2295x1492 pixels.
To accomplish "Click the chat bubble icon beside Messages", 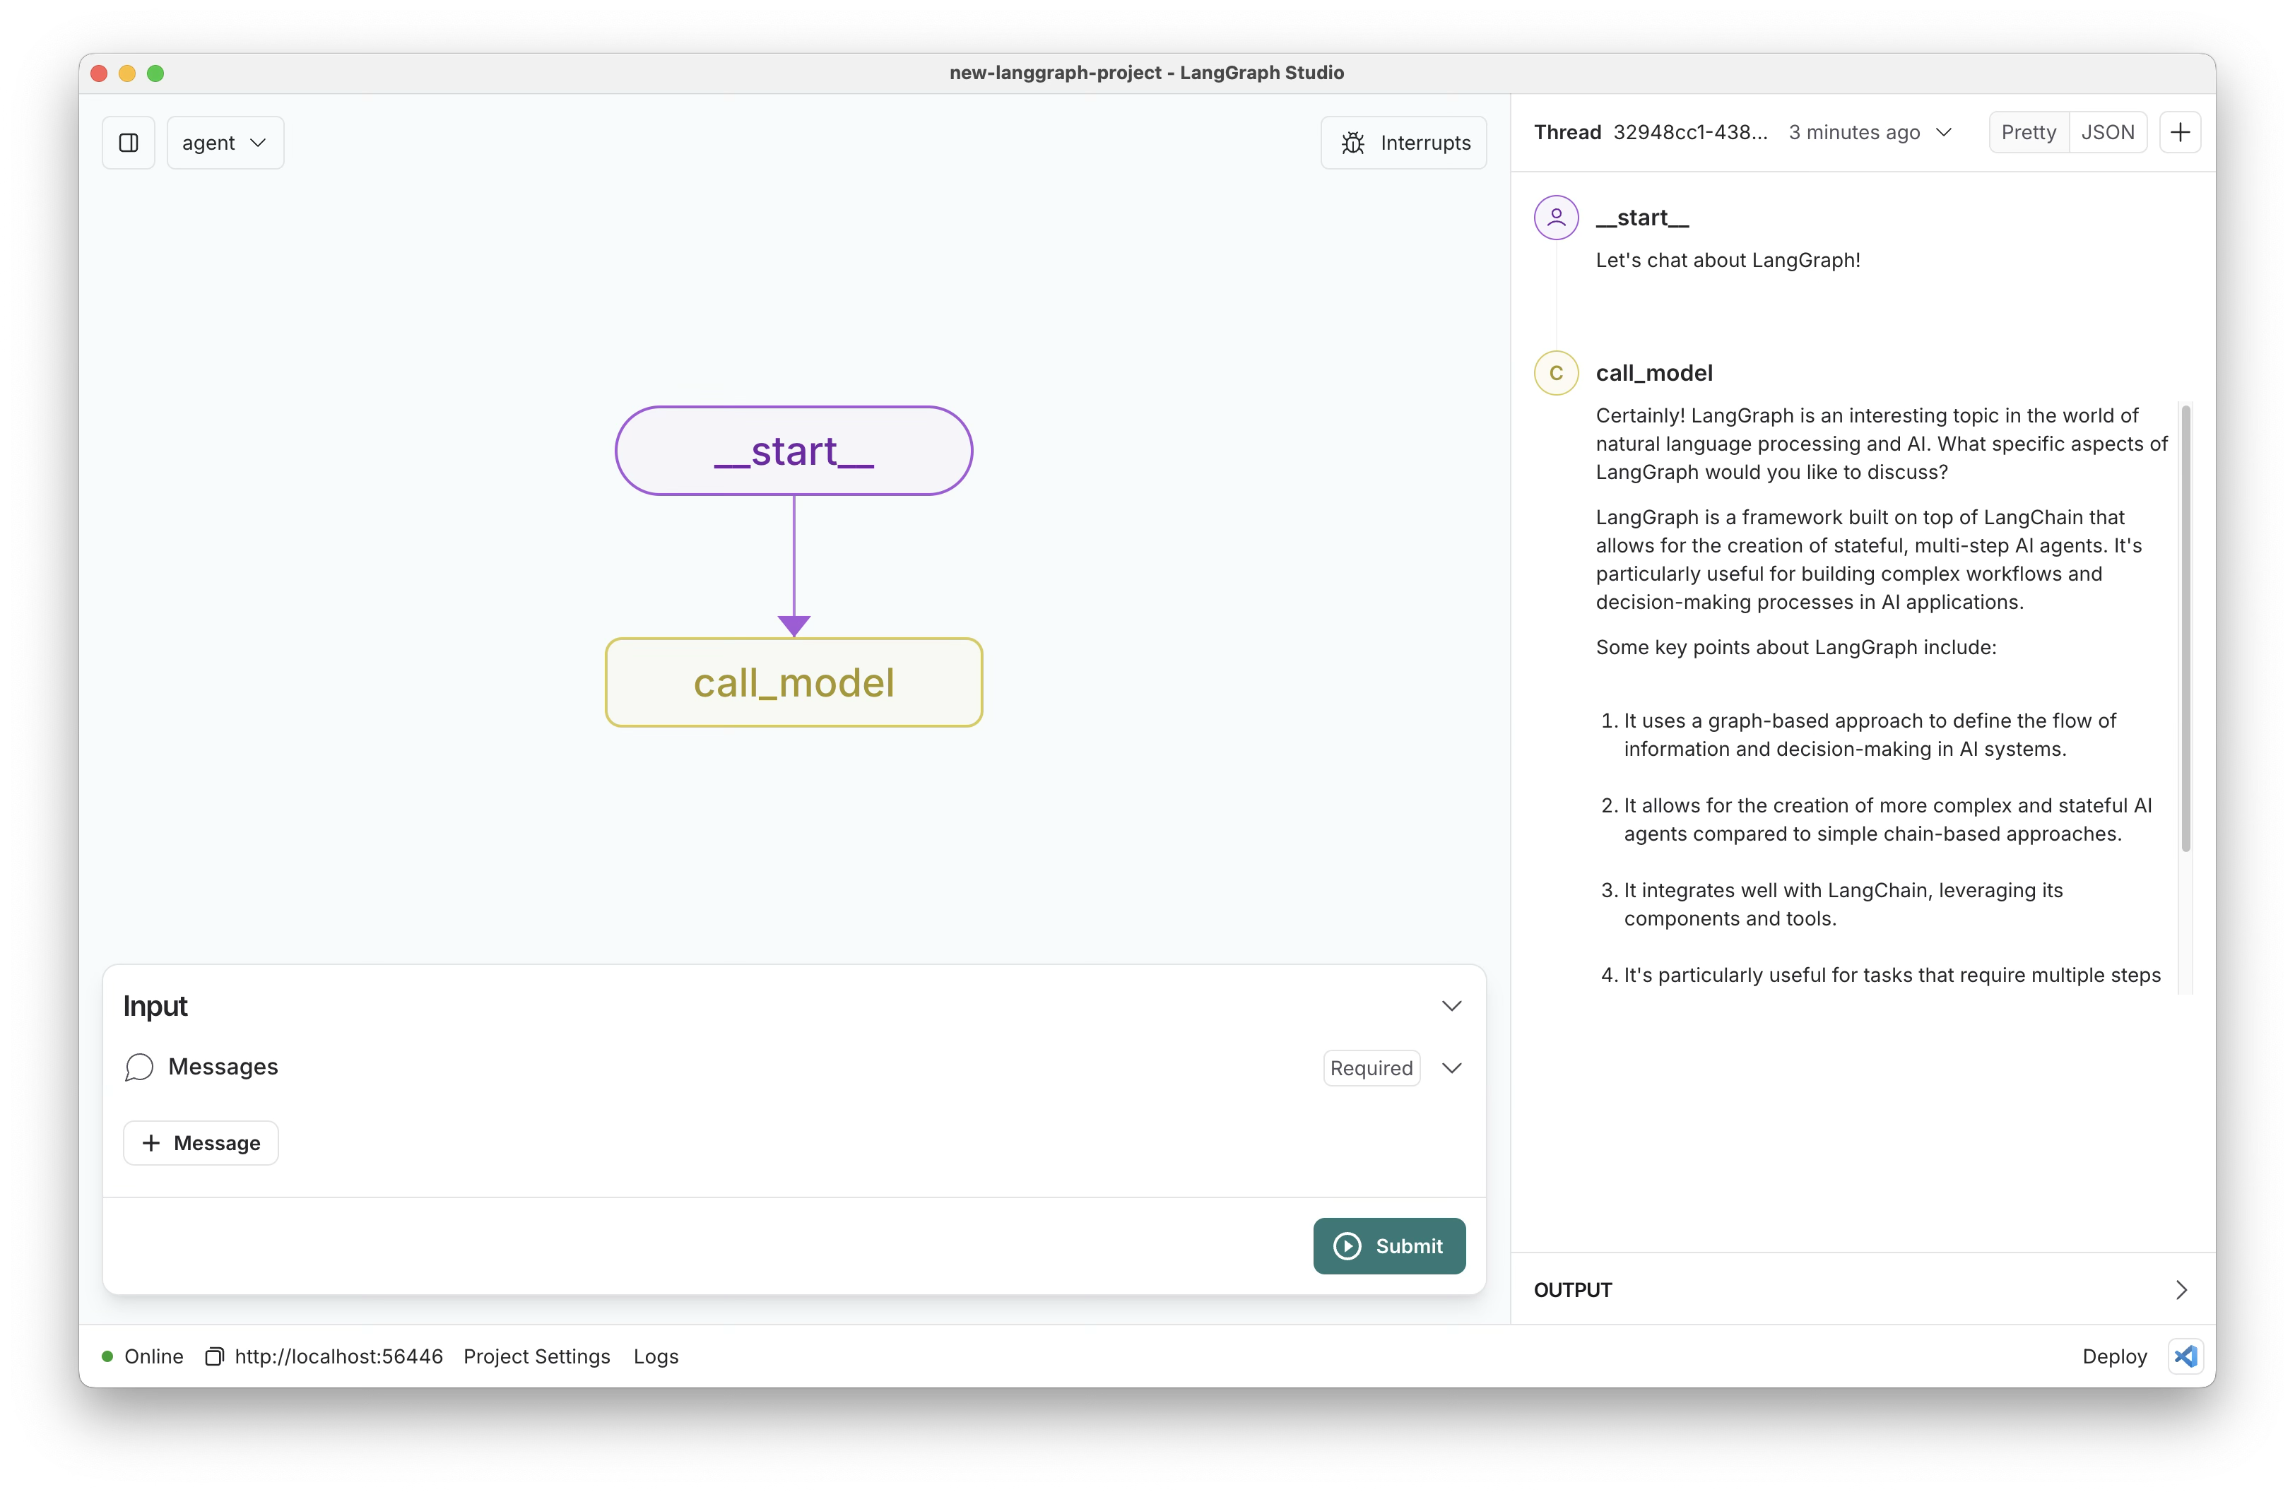I will [138, 1068].
